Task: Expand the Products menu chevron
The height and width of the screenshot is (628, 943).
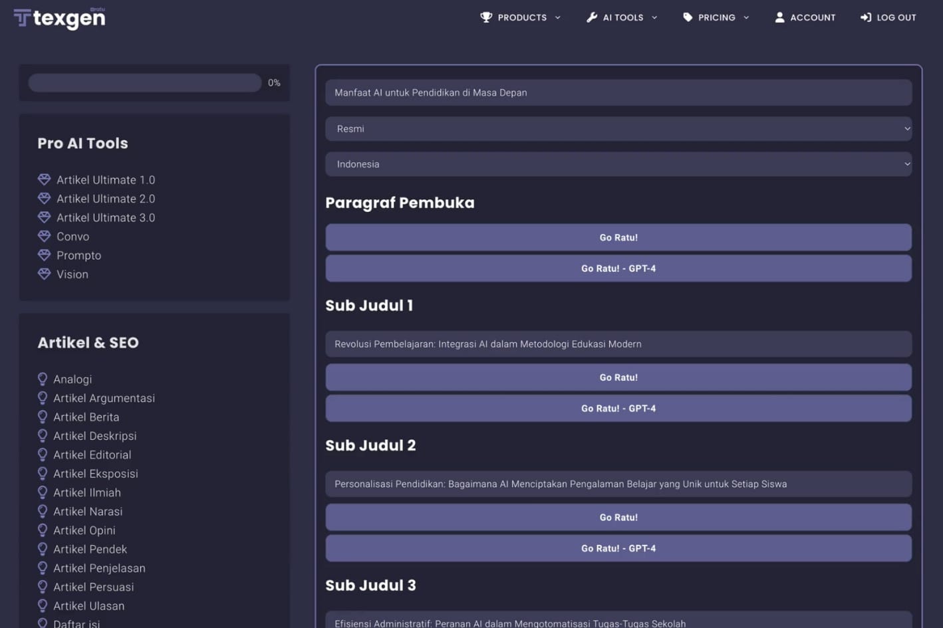Action: coord(558,18)
